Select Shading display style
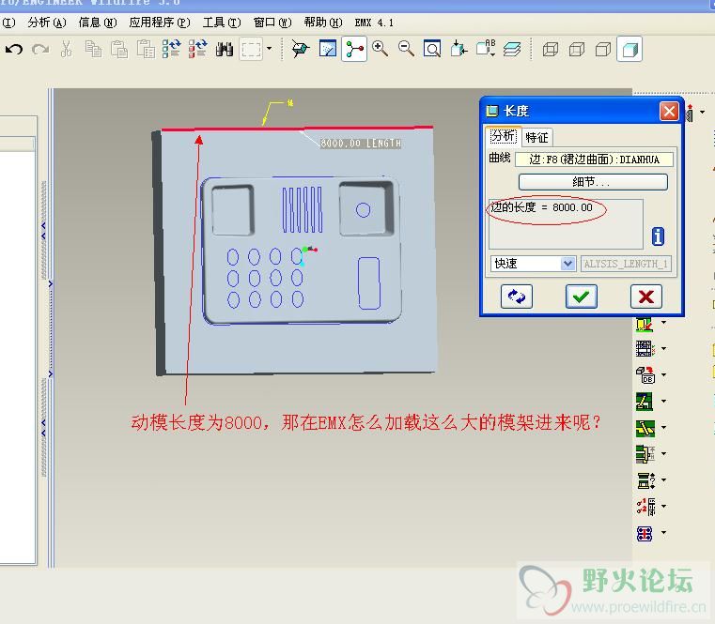The width and height of the screenshot is (715, 624). click(x=630, y=49)
